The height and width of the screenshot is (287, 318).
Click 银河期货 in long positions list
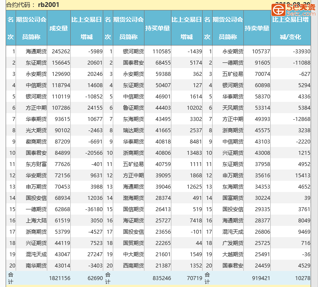pos(133,52)
